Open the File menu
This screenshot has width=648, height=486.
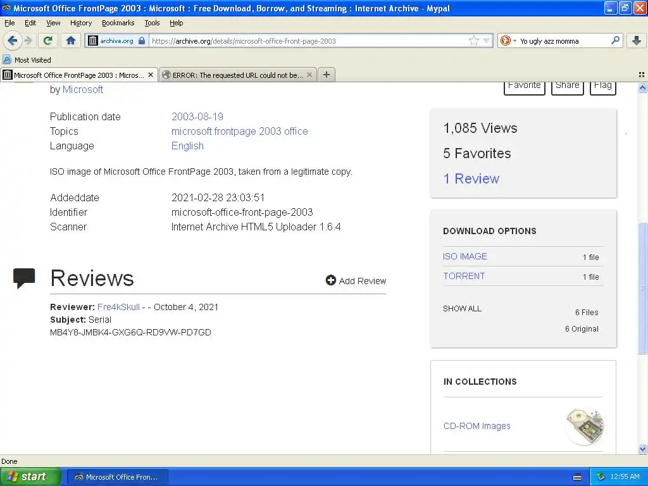[9, 23]
